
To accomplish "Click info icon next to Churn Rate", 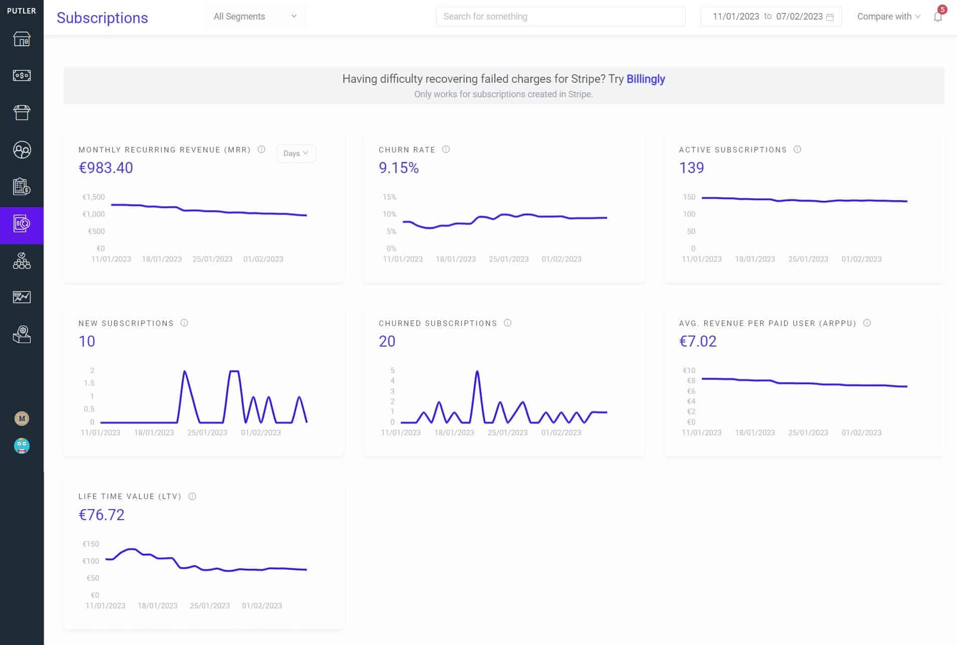I will click(446, 149).
